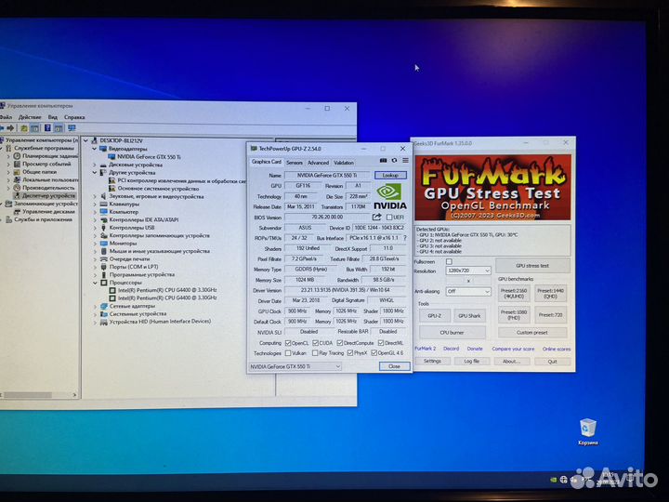The width and height of the screenshot is (669, 502).
Task: Open the Вид menu in Computer Management
Action: (x=53, y=117)
